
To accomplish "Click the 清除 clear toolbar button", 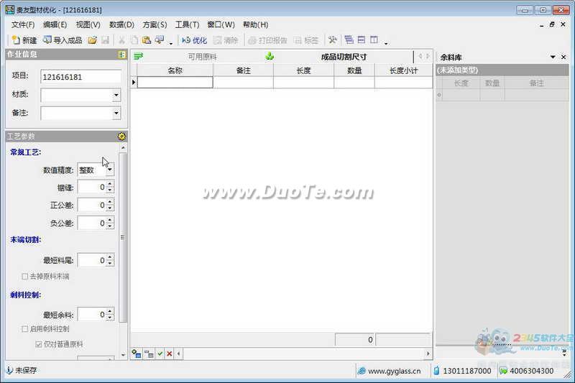I will point(226,40).
